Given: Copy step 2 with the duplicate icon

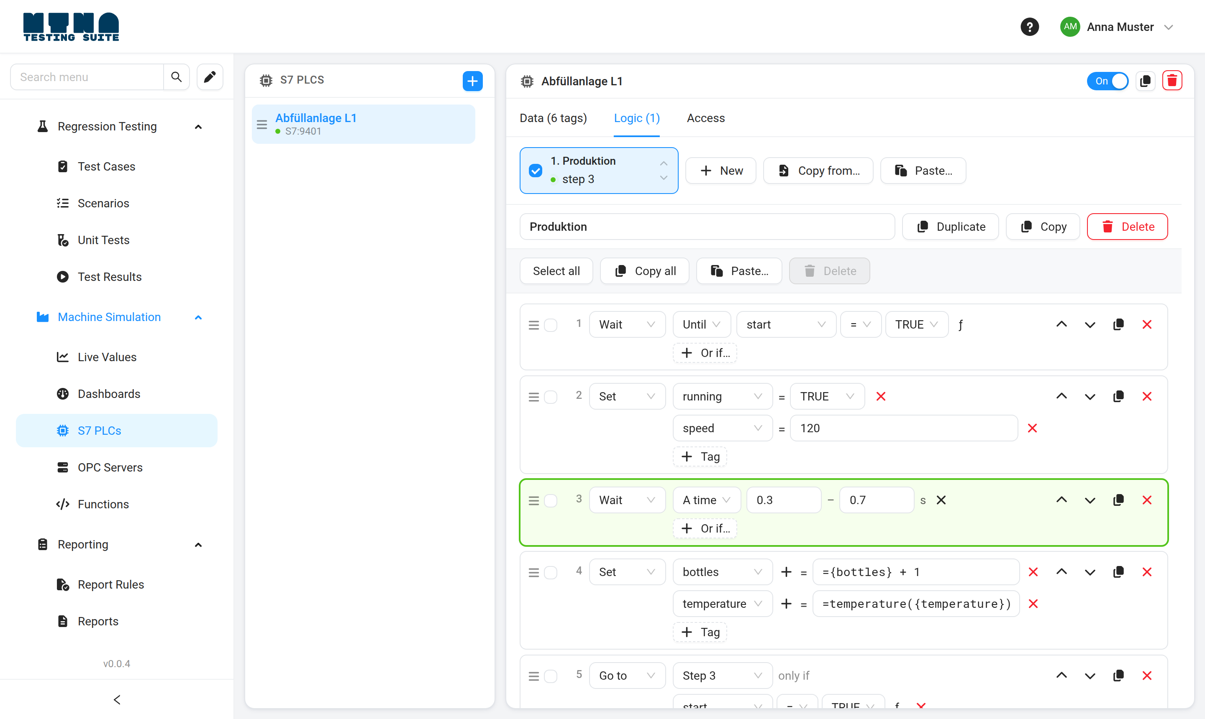Looking at the screenshot, I should click(1118, 396).
